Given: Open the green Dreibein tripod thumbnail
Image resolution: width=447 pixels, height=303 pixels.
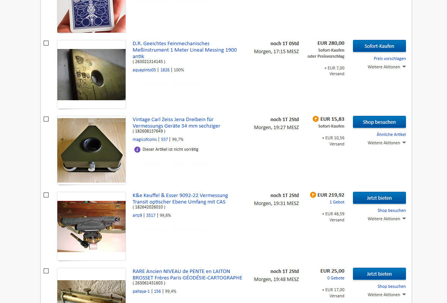Looking at the screenshot, I should [91, 150].
